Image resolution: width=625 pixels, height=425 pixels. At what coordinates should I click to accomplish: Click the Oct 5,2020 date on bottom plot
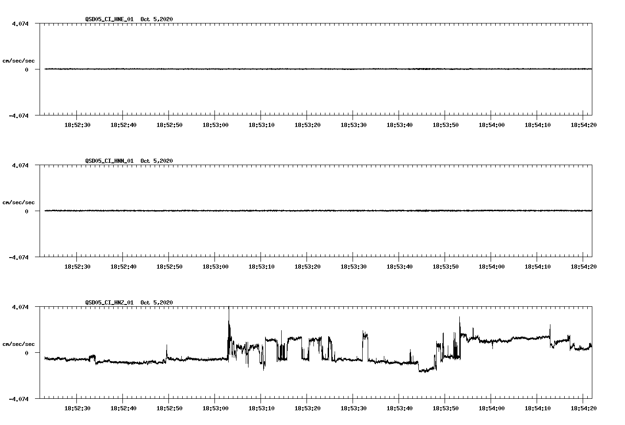[156, 303]
